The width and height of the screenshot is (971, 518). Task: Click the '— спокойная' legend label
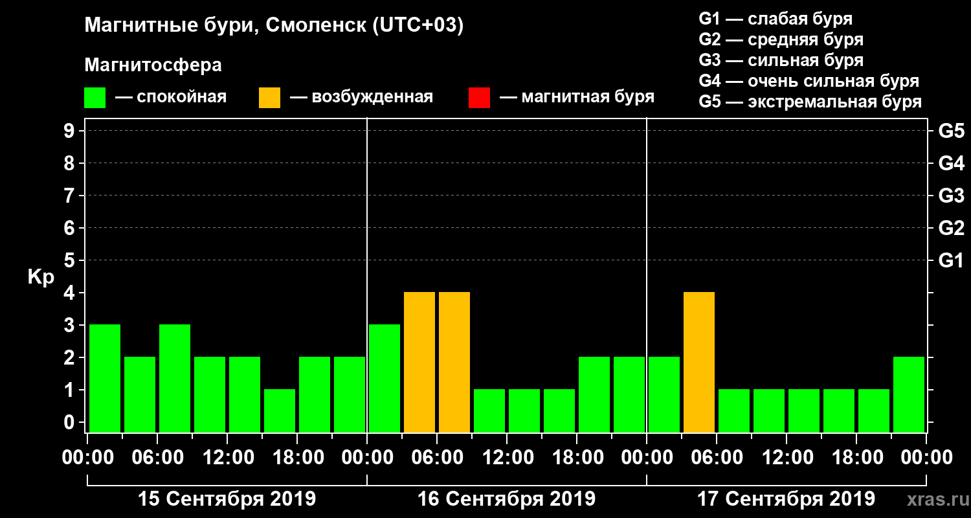(171, 97)
